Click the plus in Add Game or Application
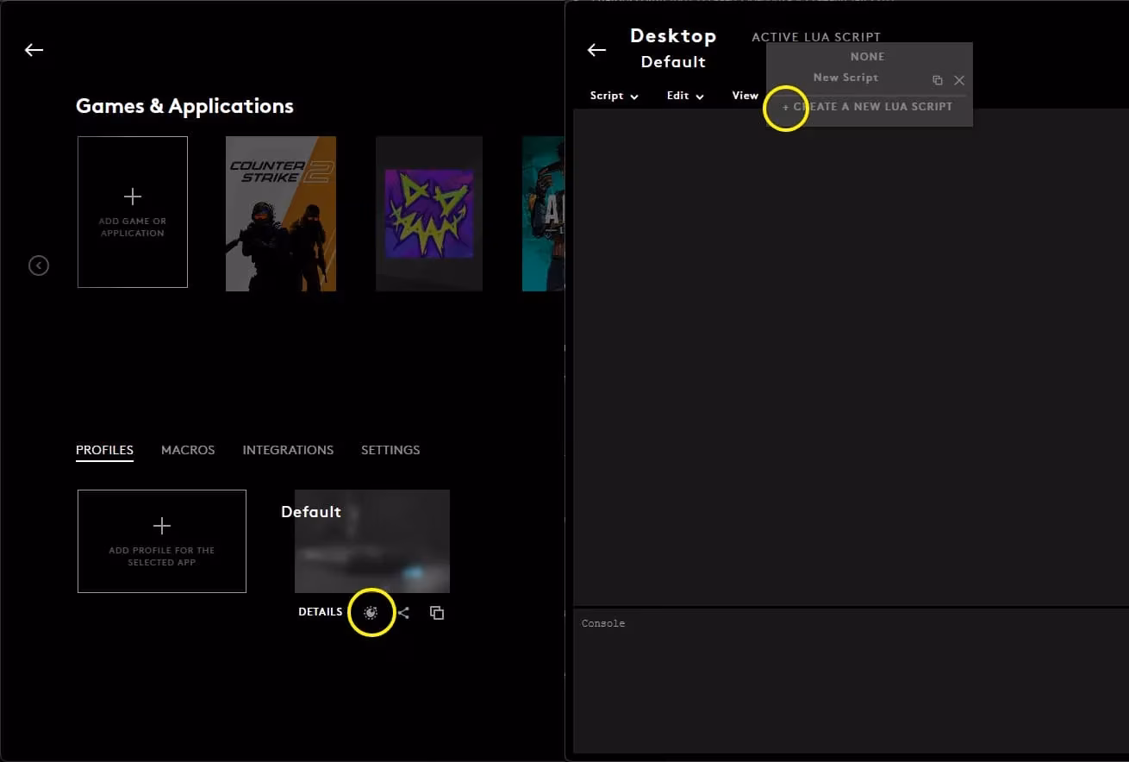 pyautogui.click(x=133, y=197)
